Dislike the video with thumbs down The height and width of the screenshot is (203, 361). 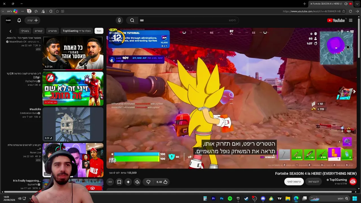[x=148, y=182]
